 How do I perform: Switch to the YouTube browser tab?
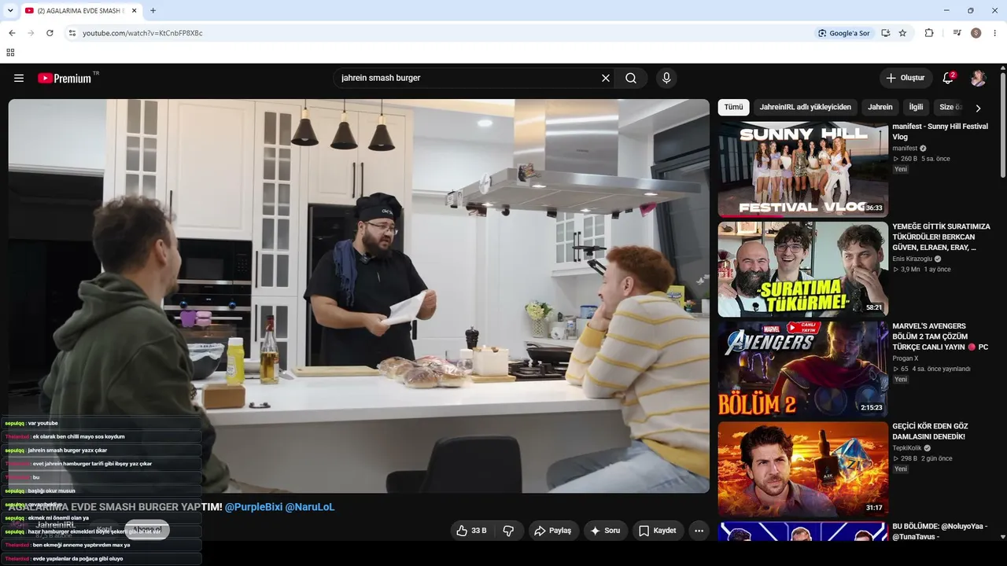(x=80, y=11)
